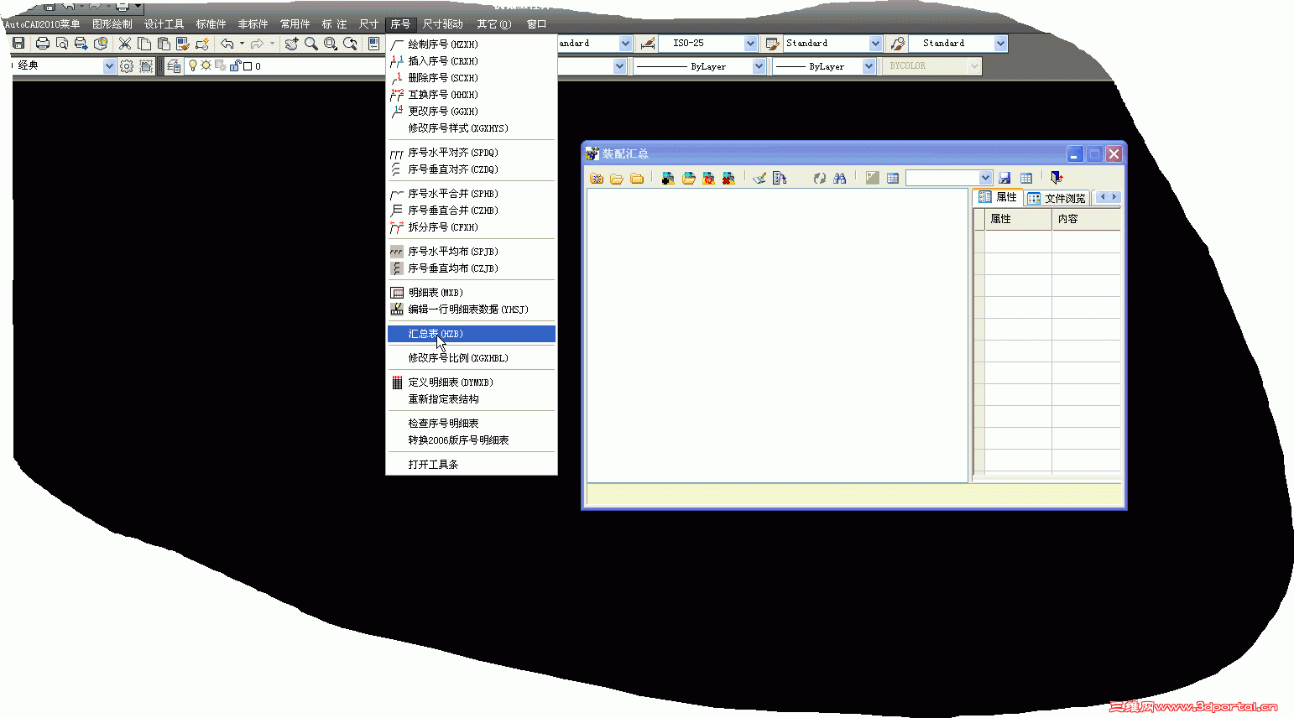Click the Dimension Style icon beside ISO-25

click(647, 44)
